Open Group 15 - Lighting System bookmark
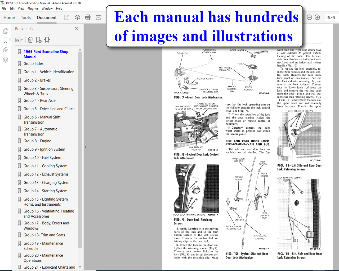The height and width of the screenshot is (271, 339). [x=46, y=202]
